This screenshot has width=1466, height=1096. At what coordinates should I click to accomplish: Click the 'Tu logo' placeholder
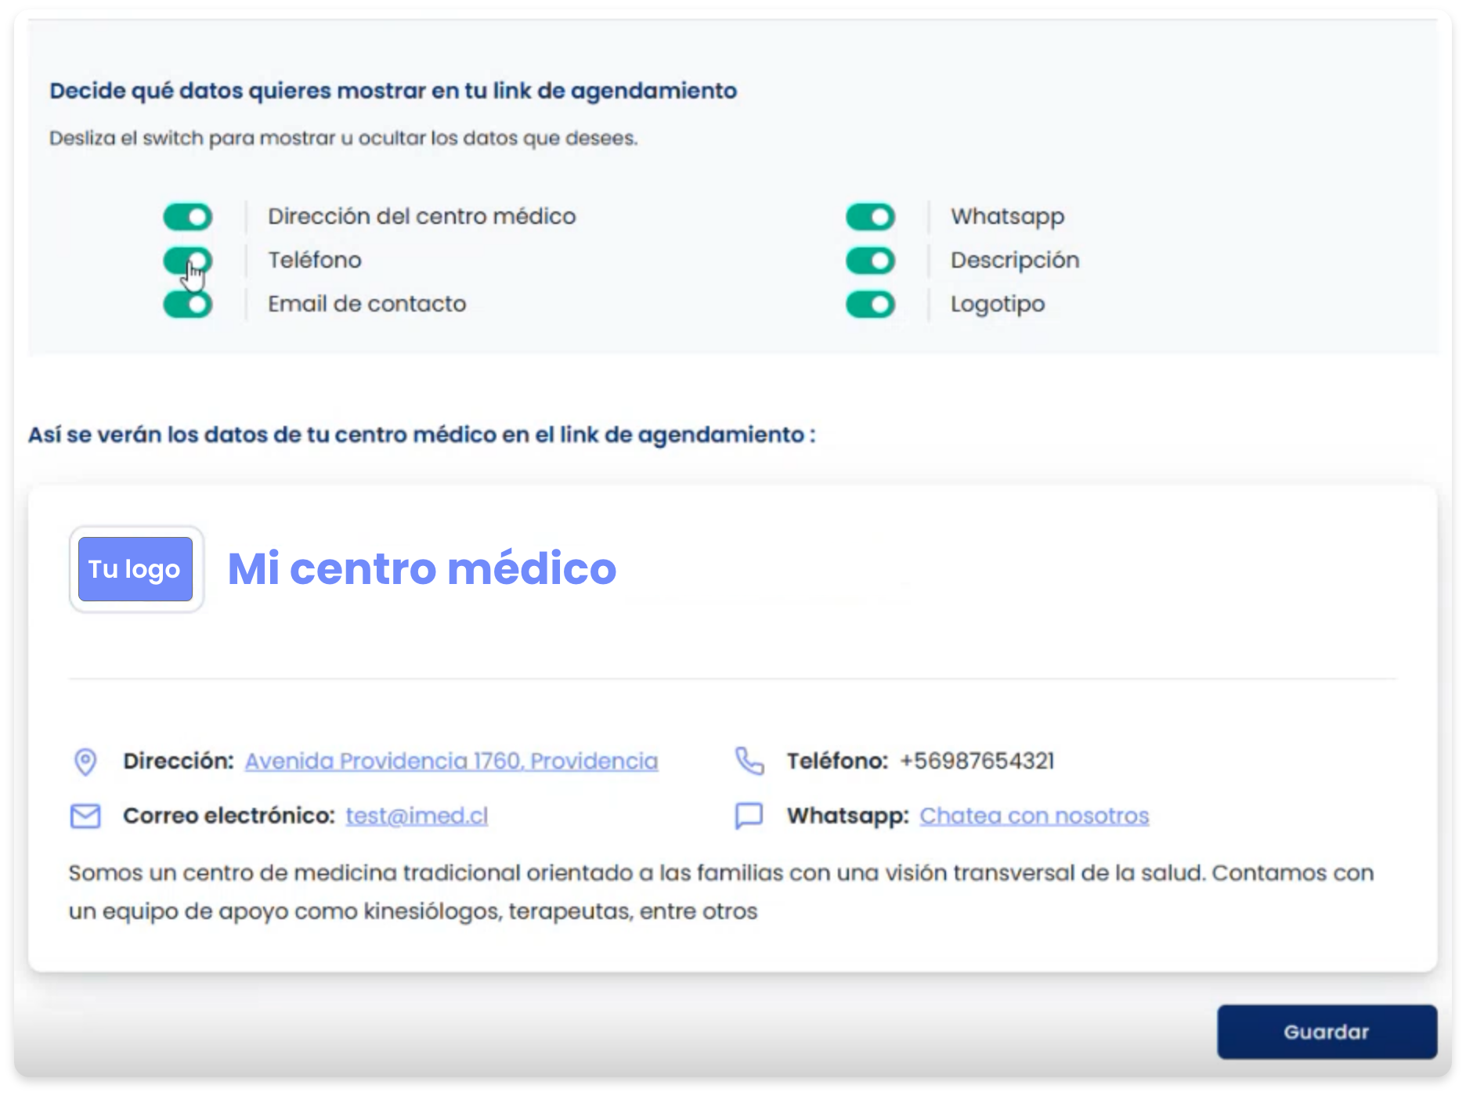coord(135,569)
